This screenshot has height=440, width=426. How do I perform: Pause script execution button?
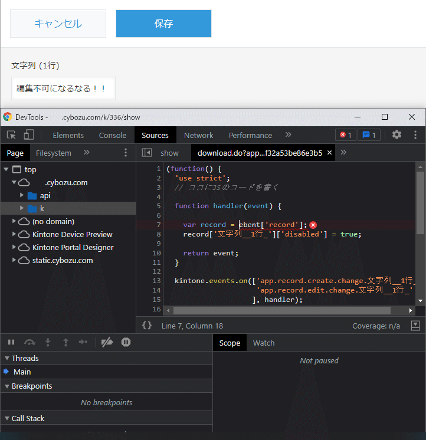coord(11,342)
